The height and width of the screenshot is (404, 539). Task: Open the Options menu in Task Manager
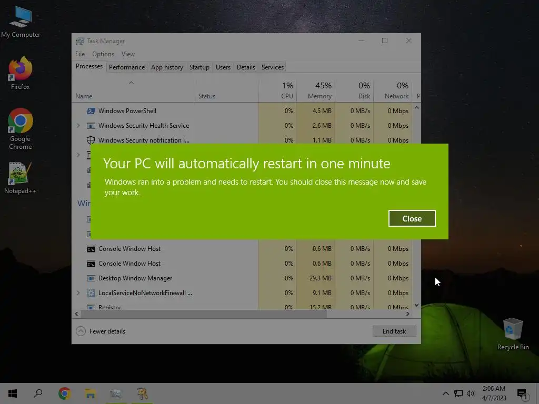point(103,54)
